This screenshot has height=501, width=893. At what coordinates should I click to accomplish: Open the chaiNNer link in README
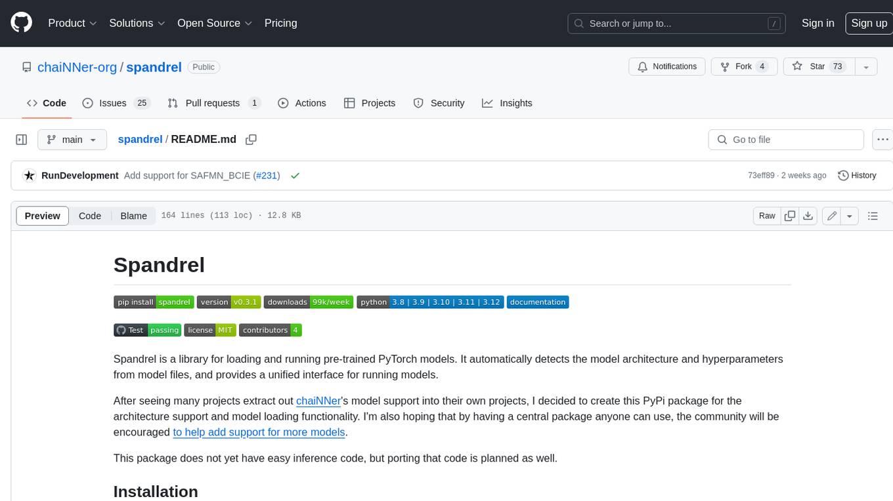[x=319, y=401]
